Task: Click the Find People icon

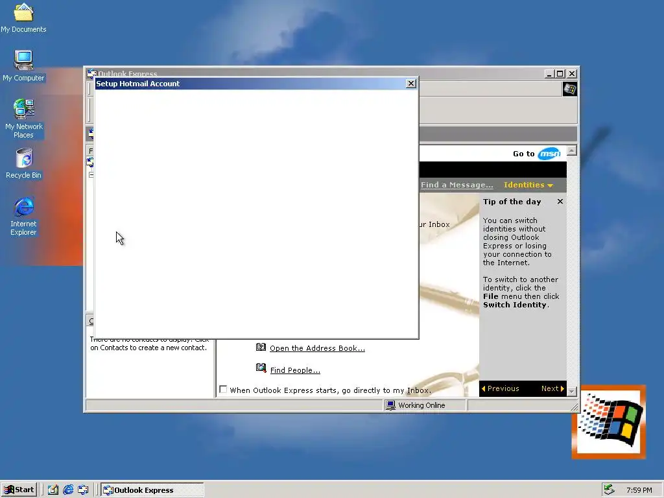Action: click(x=261, y=368)
